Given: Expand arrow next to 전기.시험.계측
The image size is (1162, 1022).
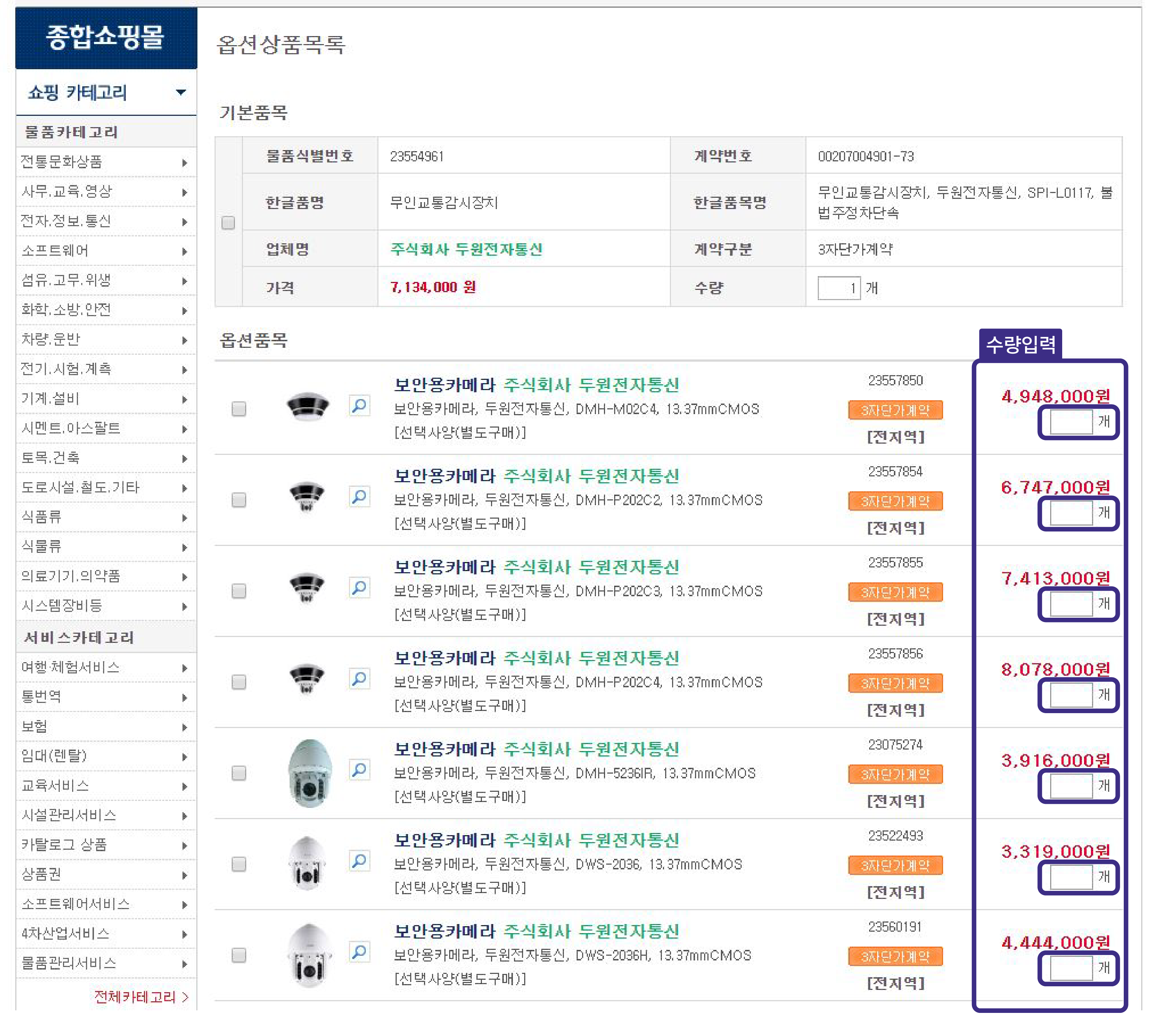Looking at the screenshot, I should coord(185,370).
